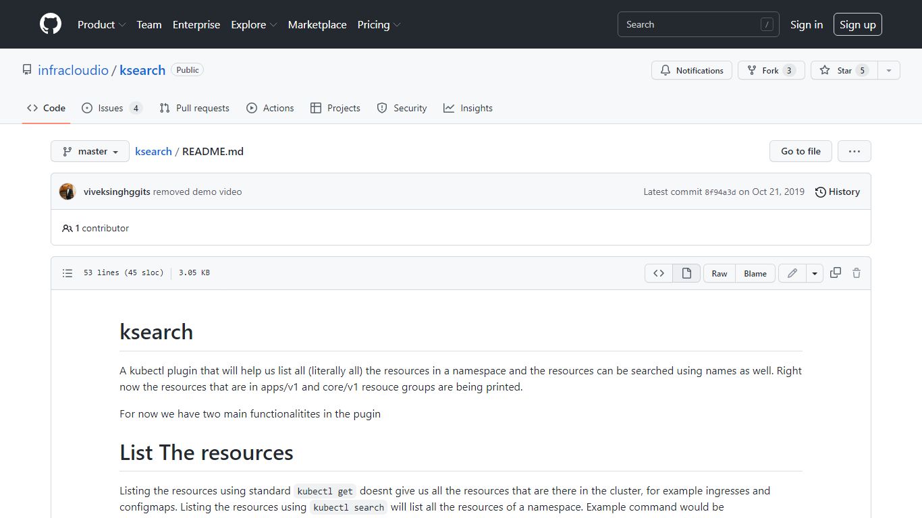Open the 'removed demo video' commit message
This screenshot has width=922, height=518.
(x=197, y=192)
